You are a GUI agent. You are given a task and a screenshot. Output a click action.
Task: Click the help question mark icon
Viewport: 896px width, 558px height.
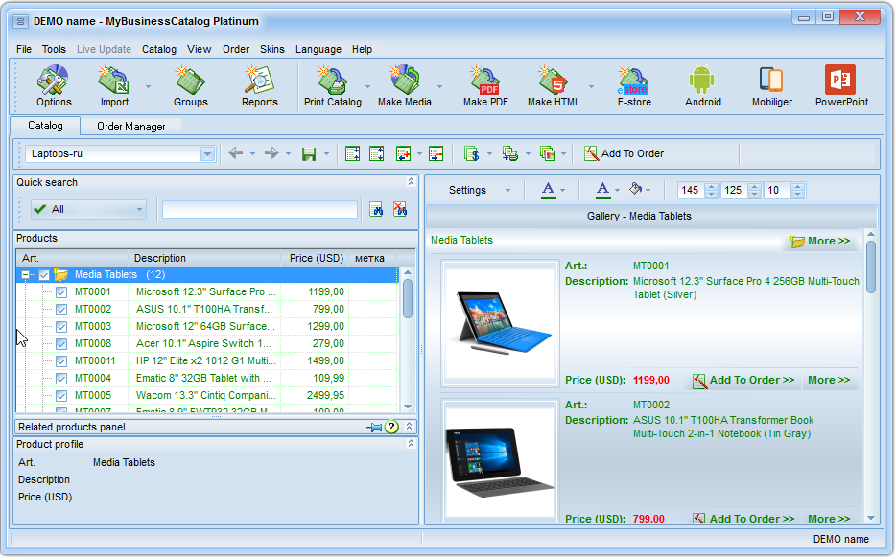tap(391, 427)
